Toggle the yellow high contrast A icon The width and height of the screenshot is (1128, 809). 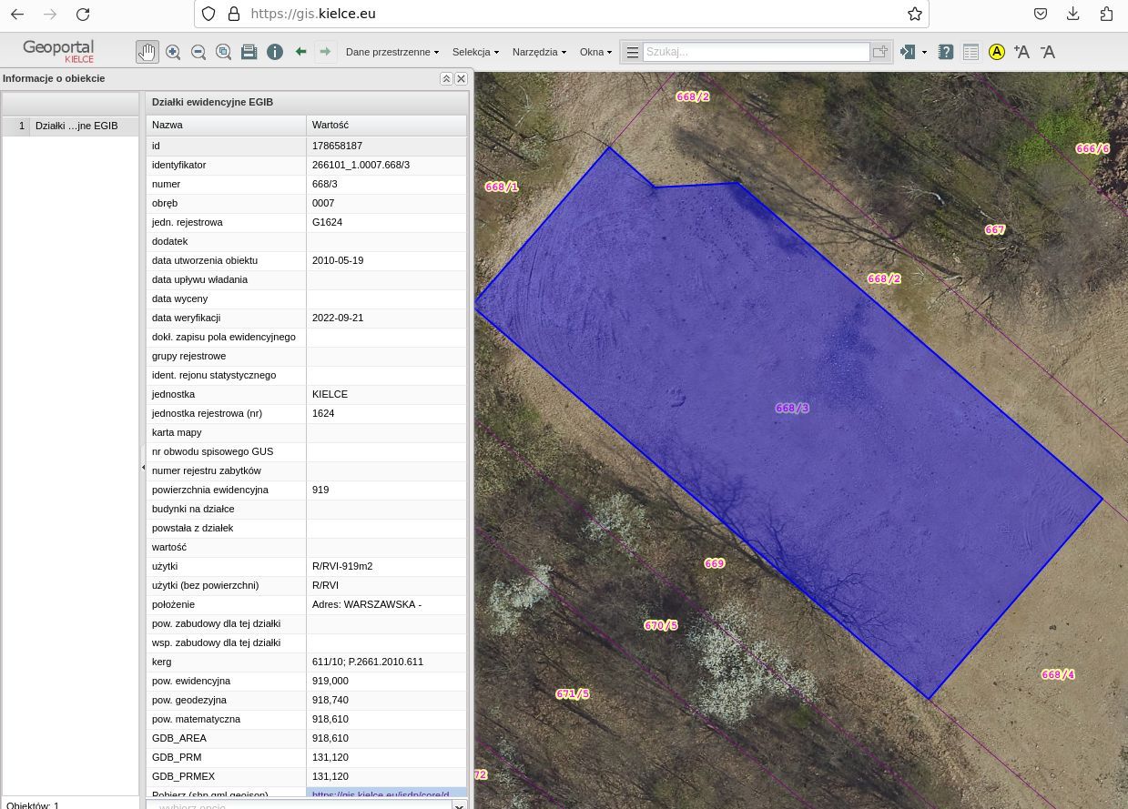click(x=997, y=52)
